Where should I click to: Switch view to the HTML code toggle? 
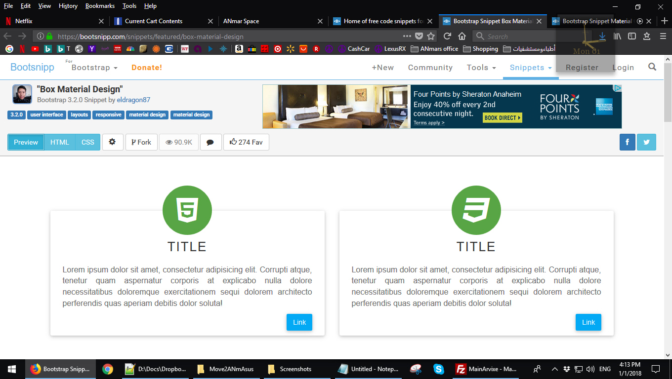click(60, 142)
